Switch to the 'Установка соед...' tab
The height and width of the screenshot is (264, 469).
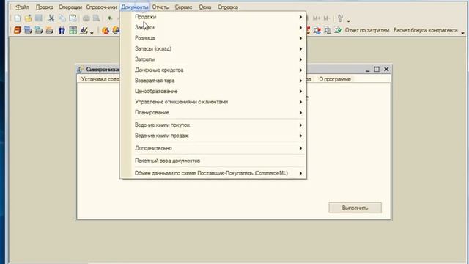100,79
